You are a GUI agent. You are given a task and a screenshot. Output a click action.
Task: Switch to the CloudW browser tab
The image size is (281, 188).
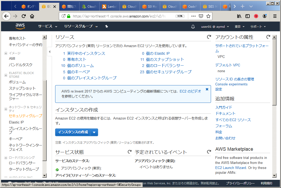(x=89, y=7)
